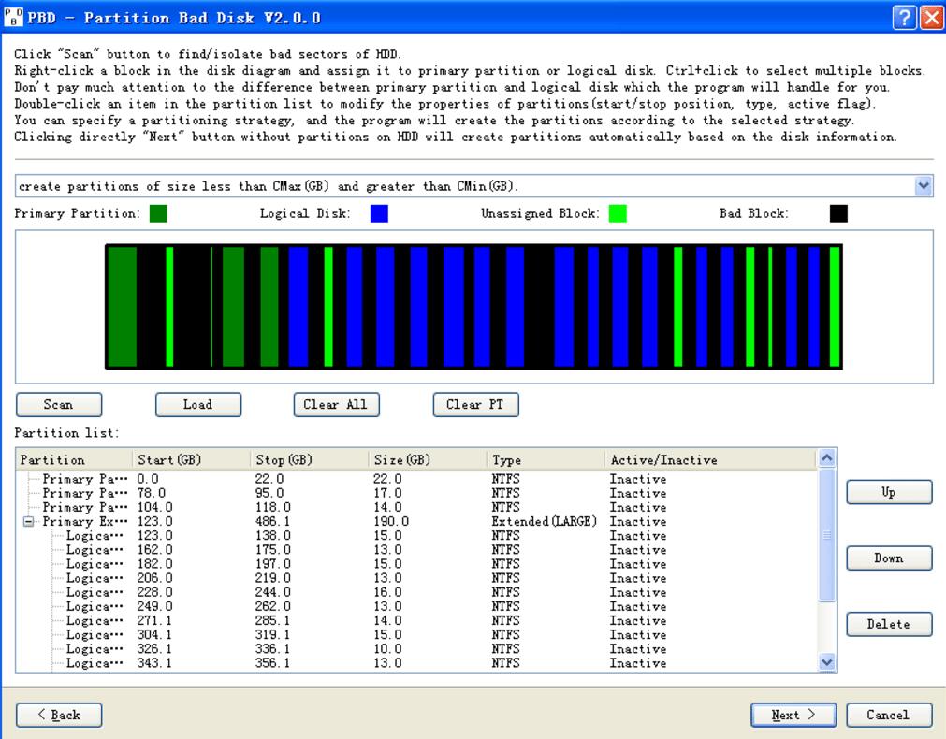Go to the Next step

[x=793, y=715]
